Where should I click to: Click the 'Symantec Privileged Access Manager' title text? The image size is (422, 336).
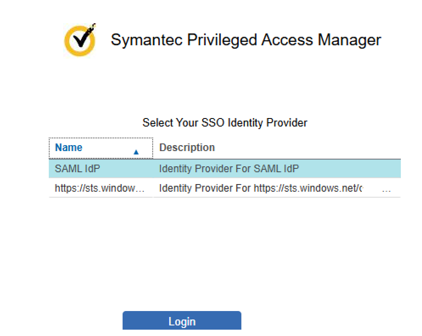click(x=246, y=40)
